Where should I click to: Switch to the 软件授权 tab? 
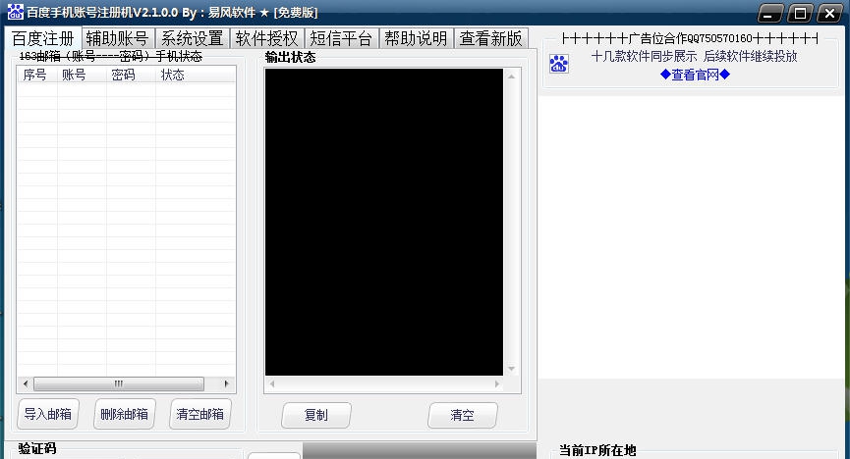point(267,38)
